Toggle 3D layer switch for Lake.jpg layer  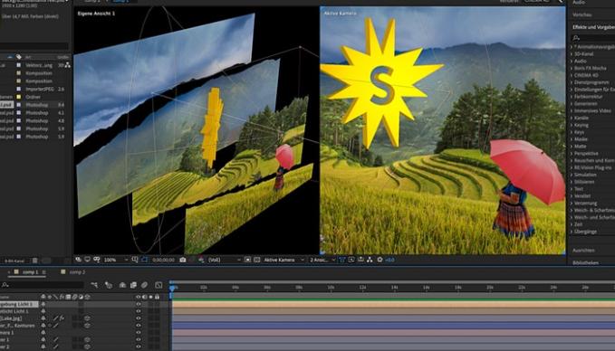[x=87, y=318]
